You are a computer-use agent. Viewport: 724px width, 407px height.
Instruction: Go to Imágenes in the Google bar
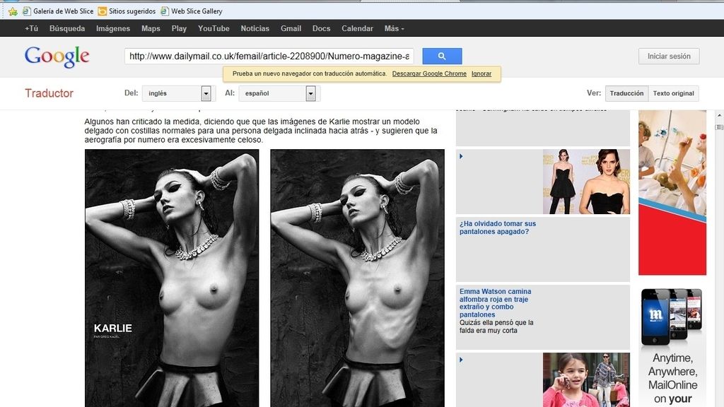[112, 28]
